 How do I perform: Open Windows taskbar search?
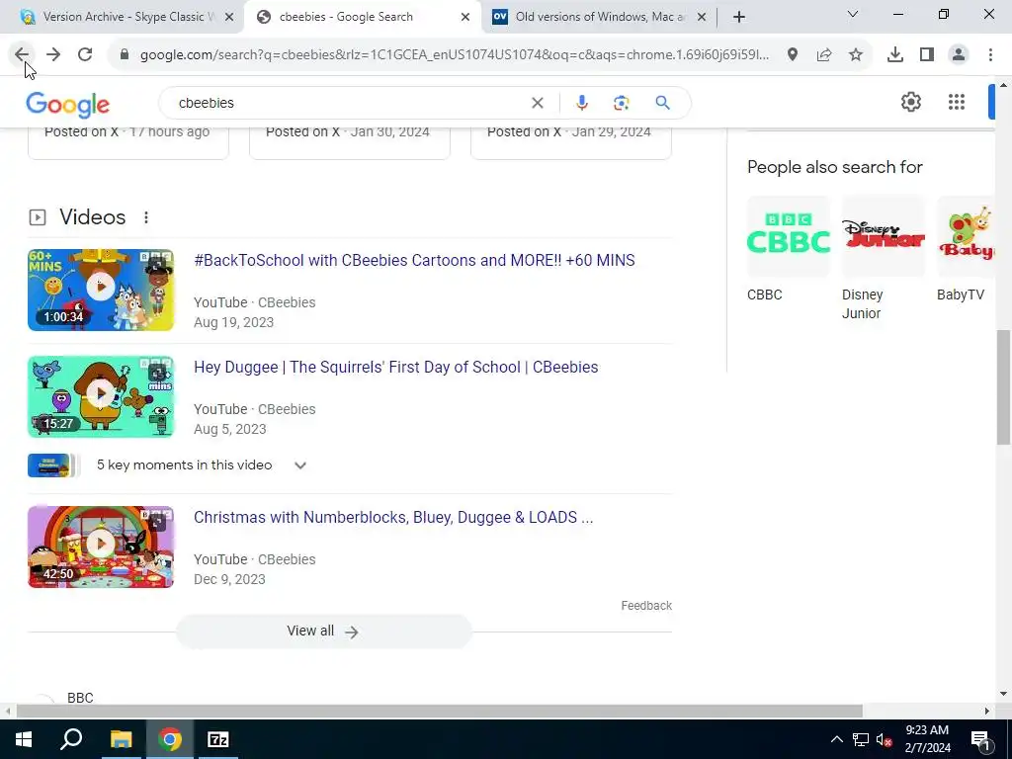pyautogui.click(x=71, y=739)
